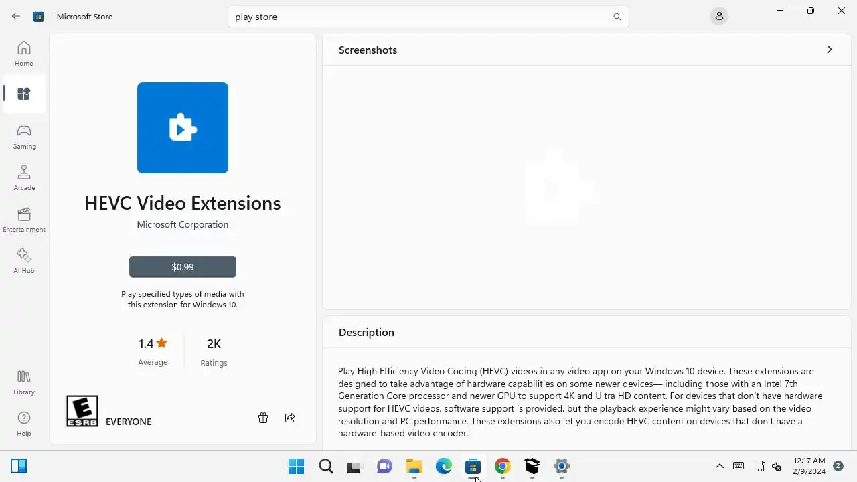Open the Arcade section
Image resolution: width=857 pixels, height=482 pixels.
pos(24,178)
